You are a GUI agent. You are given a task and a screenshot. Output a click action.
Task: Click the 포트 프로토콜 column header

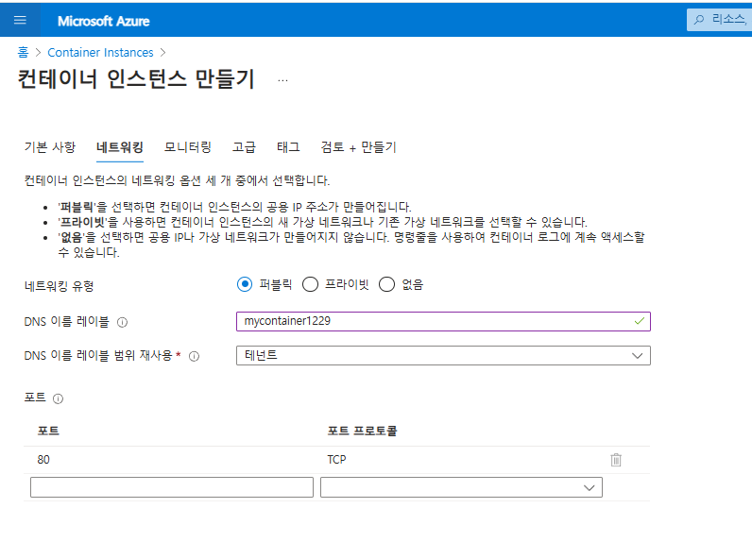coord(362,431)
